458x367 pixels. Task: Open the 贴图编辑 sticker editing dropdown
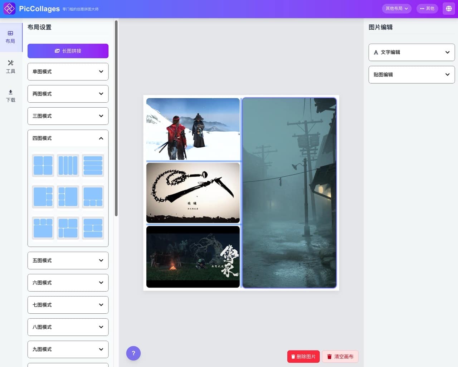[411, 74]
